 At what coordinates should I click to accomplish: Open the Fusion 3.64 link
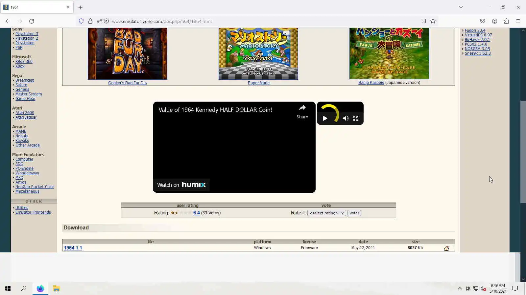475,30
